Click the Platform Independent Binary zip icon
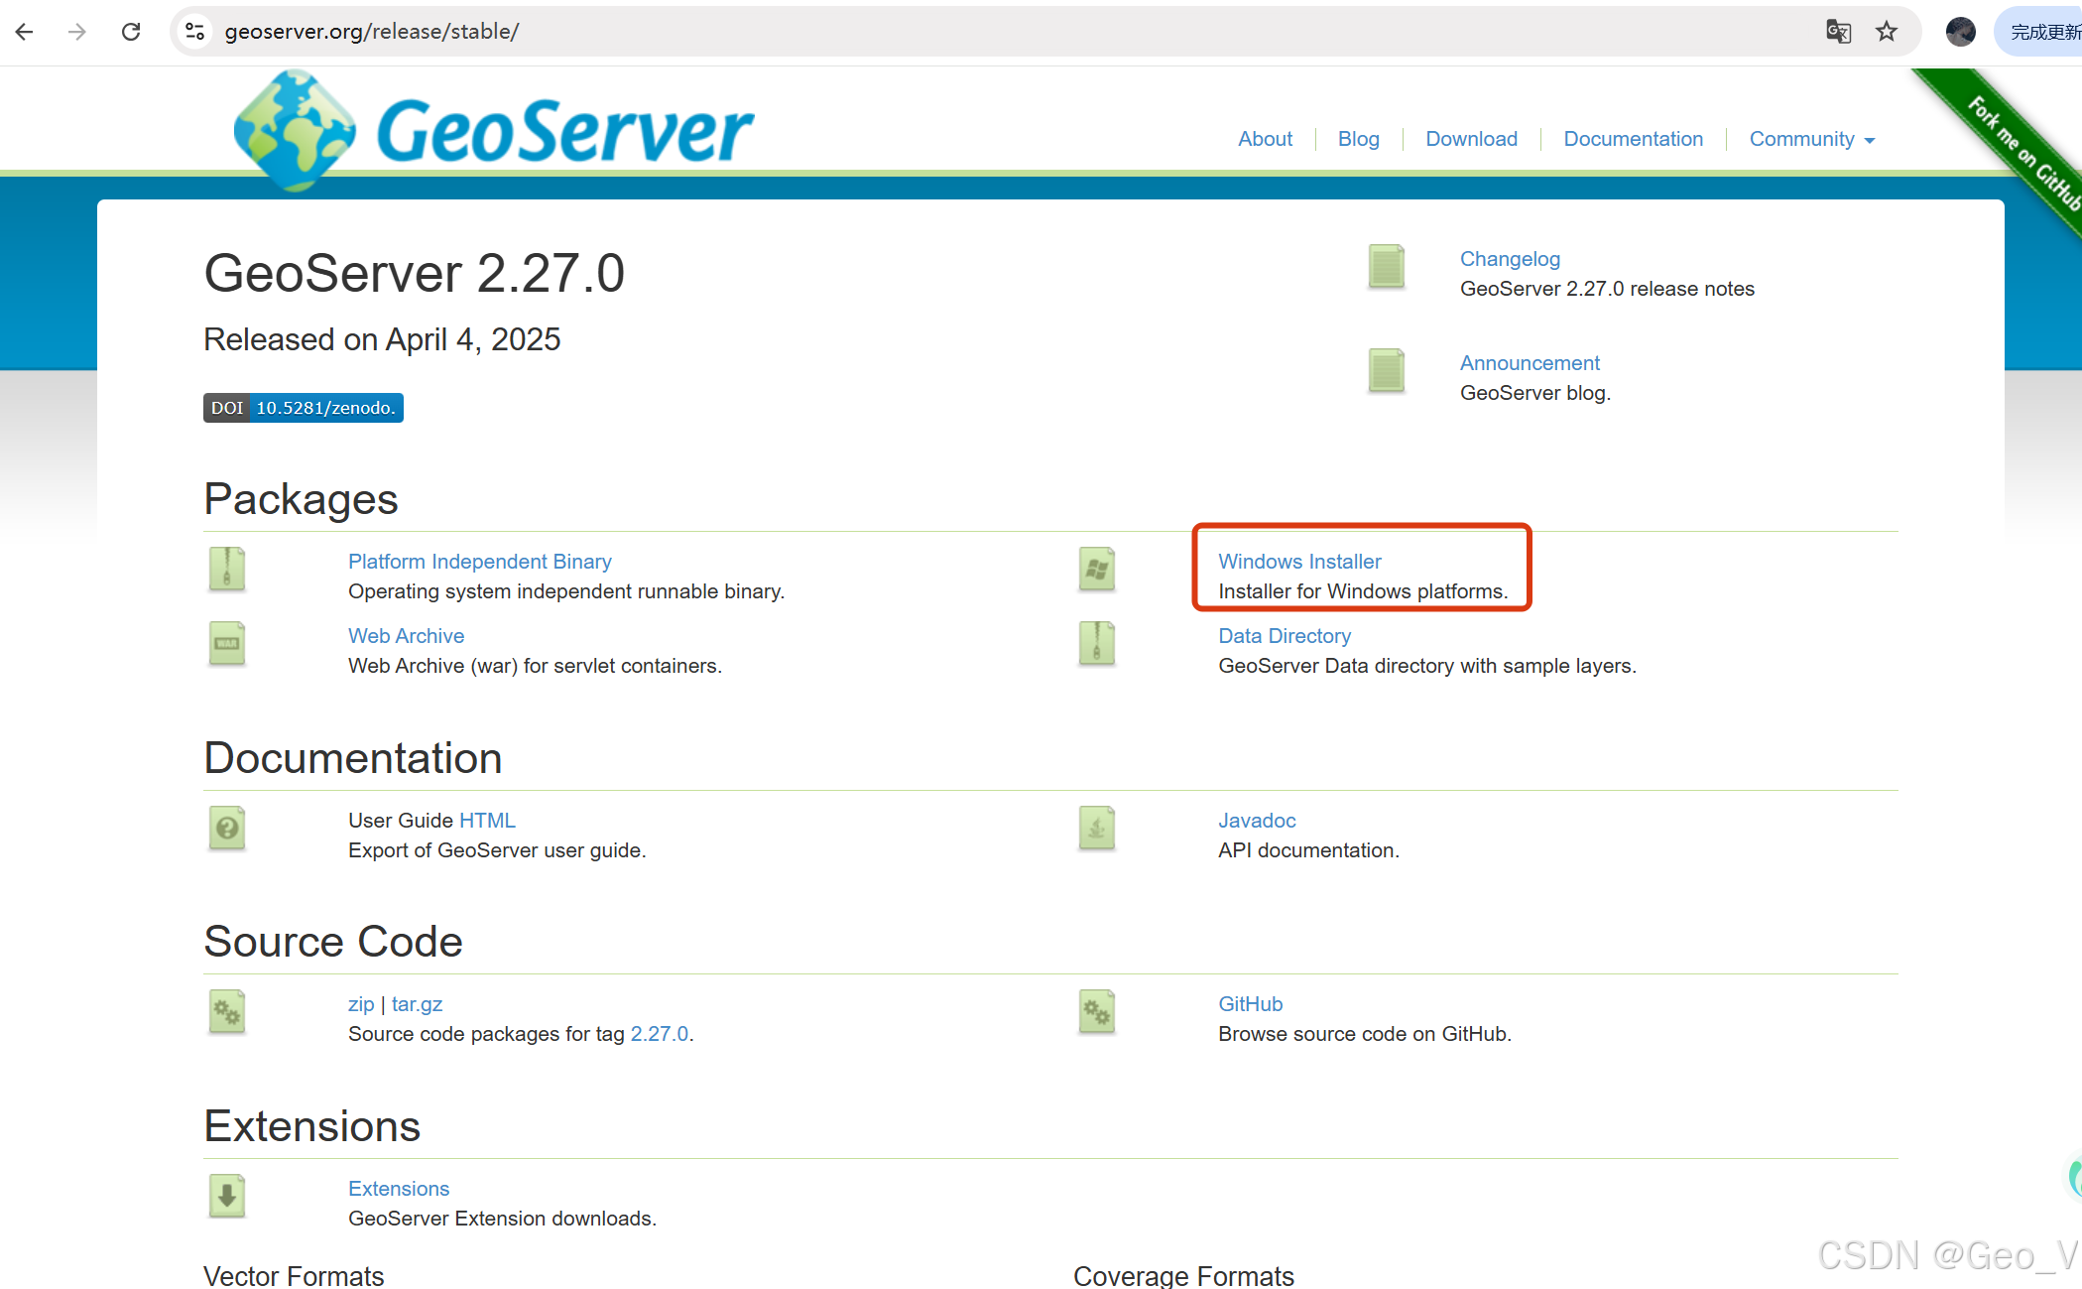The width and height of the screenshot is (2082, 1289). click(227, 570)
